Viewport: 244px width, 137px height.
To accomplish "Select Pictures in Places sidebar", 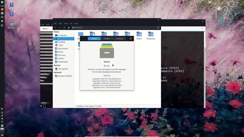I will [64, 55].
